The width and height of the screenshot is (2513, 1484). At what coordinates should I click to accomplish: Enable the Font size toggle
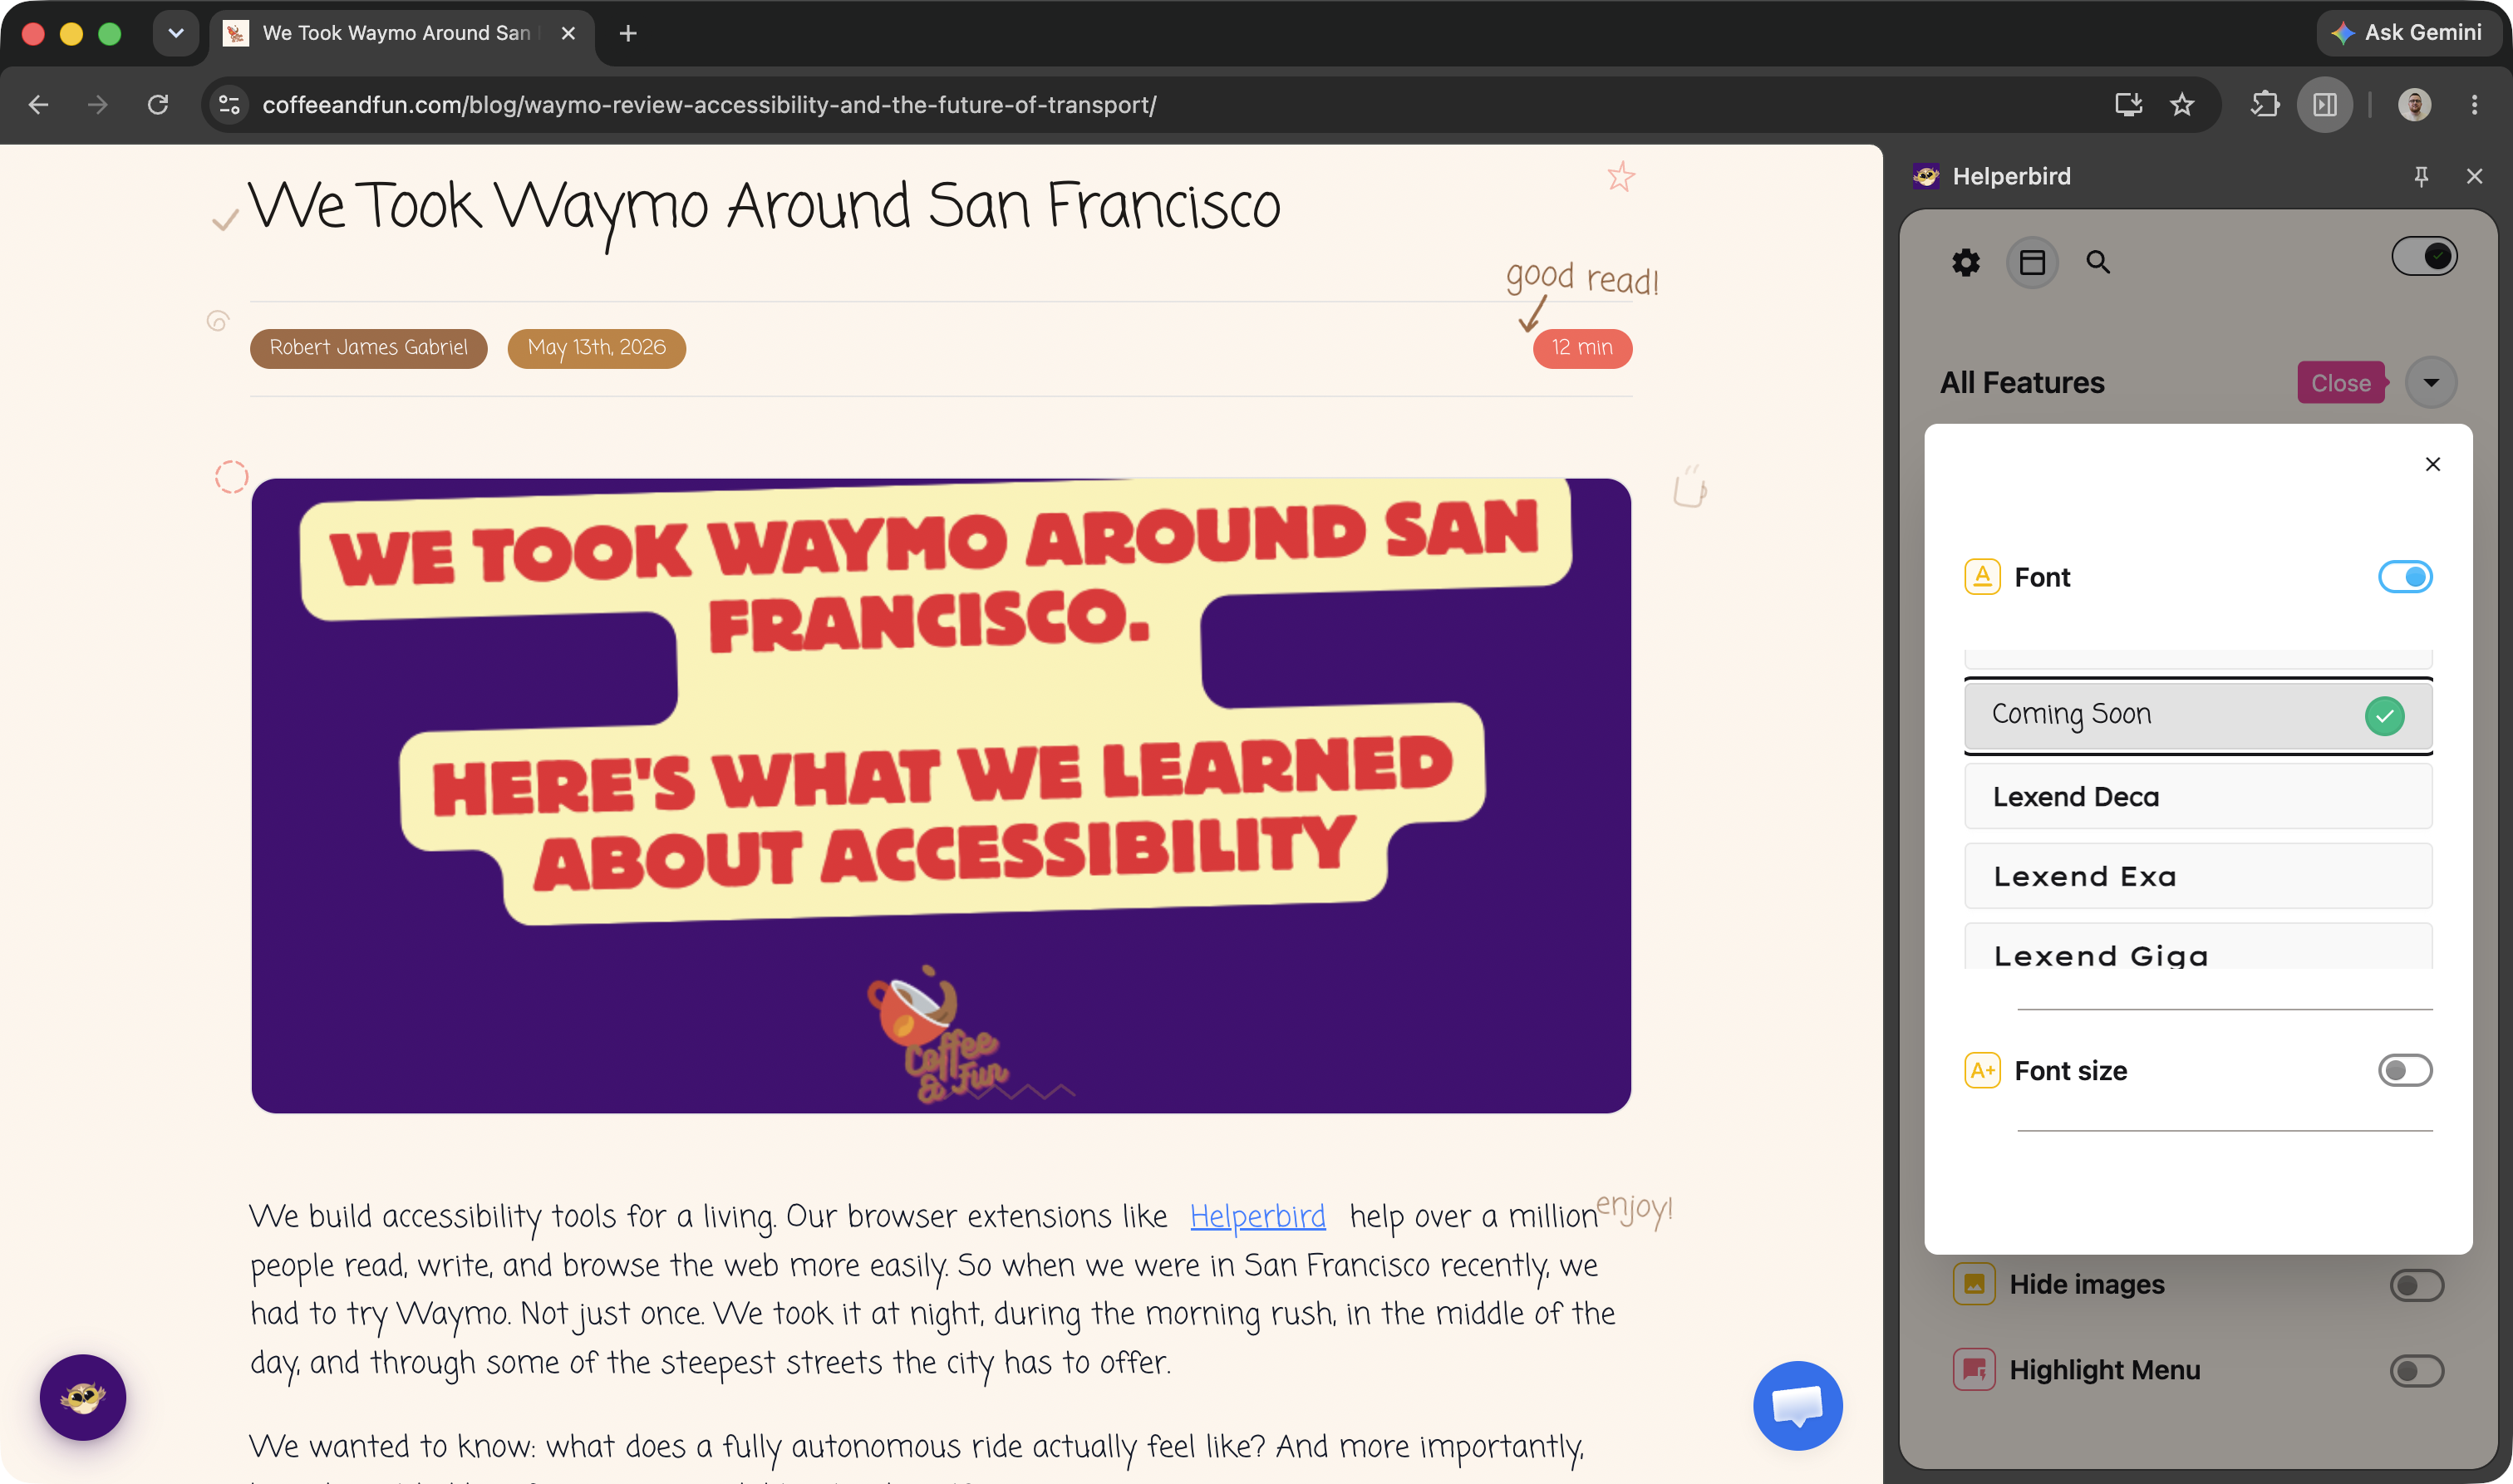2405,1071
